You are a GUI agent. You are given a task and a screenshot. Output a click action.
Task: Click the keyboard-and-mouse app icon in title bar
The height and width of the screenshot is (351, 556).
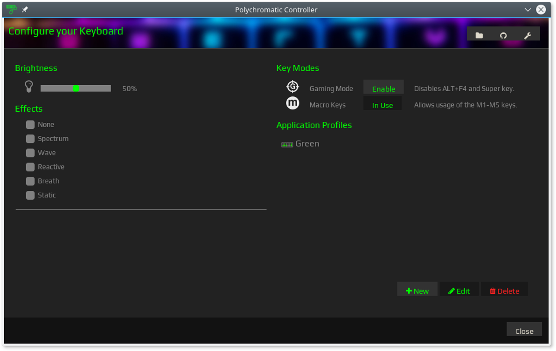(11, 9)
